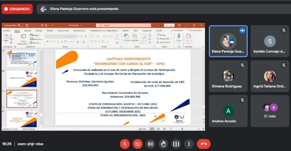The image size is (291, 151).
Task: Open the font color dropdown arrow
Action: tap(87, 41)
